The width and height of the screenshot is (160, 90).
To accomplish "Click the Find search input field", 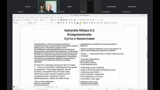I will 23,87.
